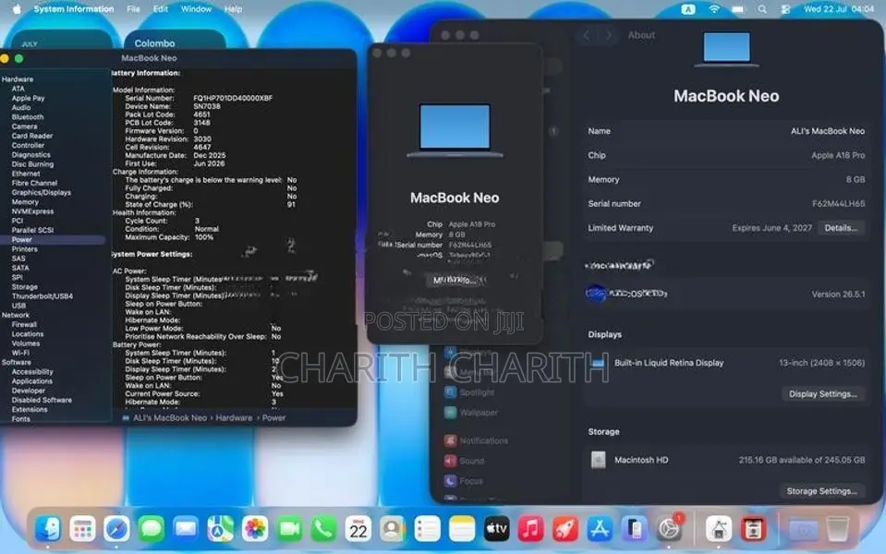886x554 pixels.
Task: Start FaceTime from the Dock
Action: click(x=289, y=529)
